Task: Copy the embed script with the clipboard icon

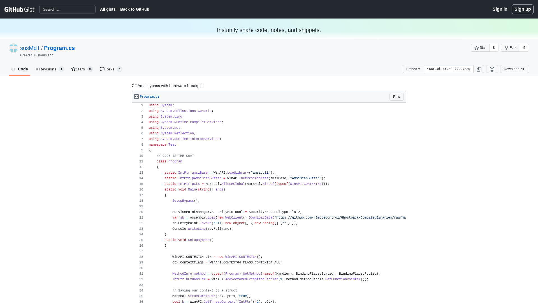Action: [479, 69]
